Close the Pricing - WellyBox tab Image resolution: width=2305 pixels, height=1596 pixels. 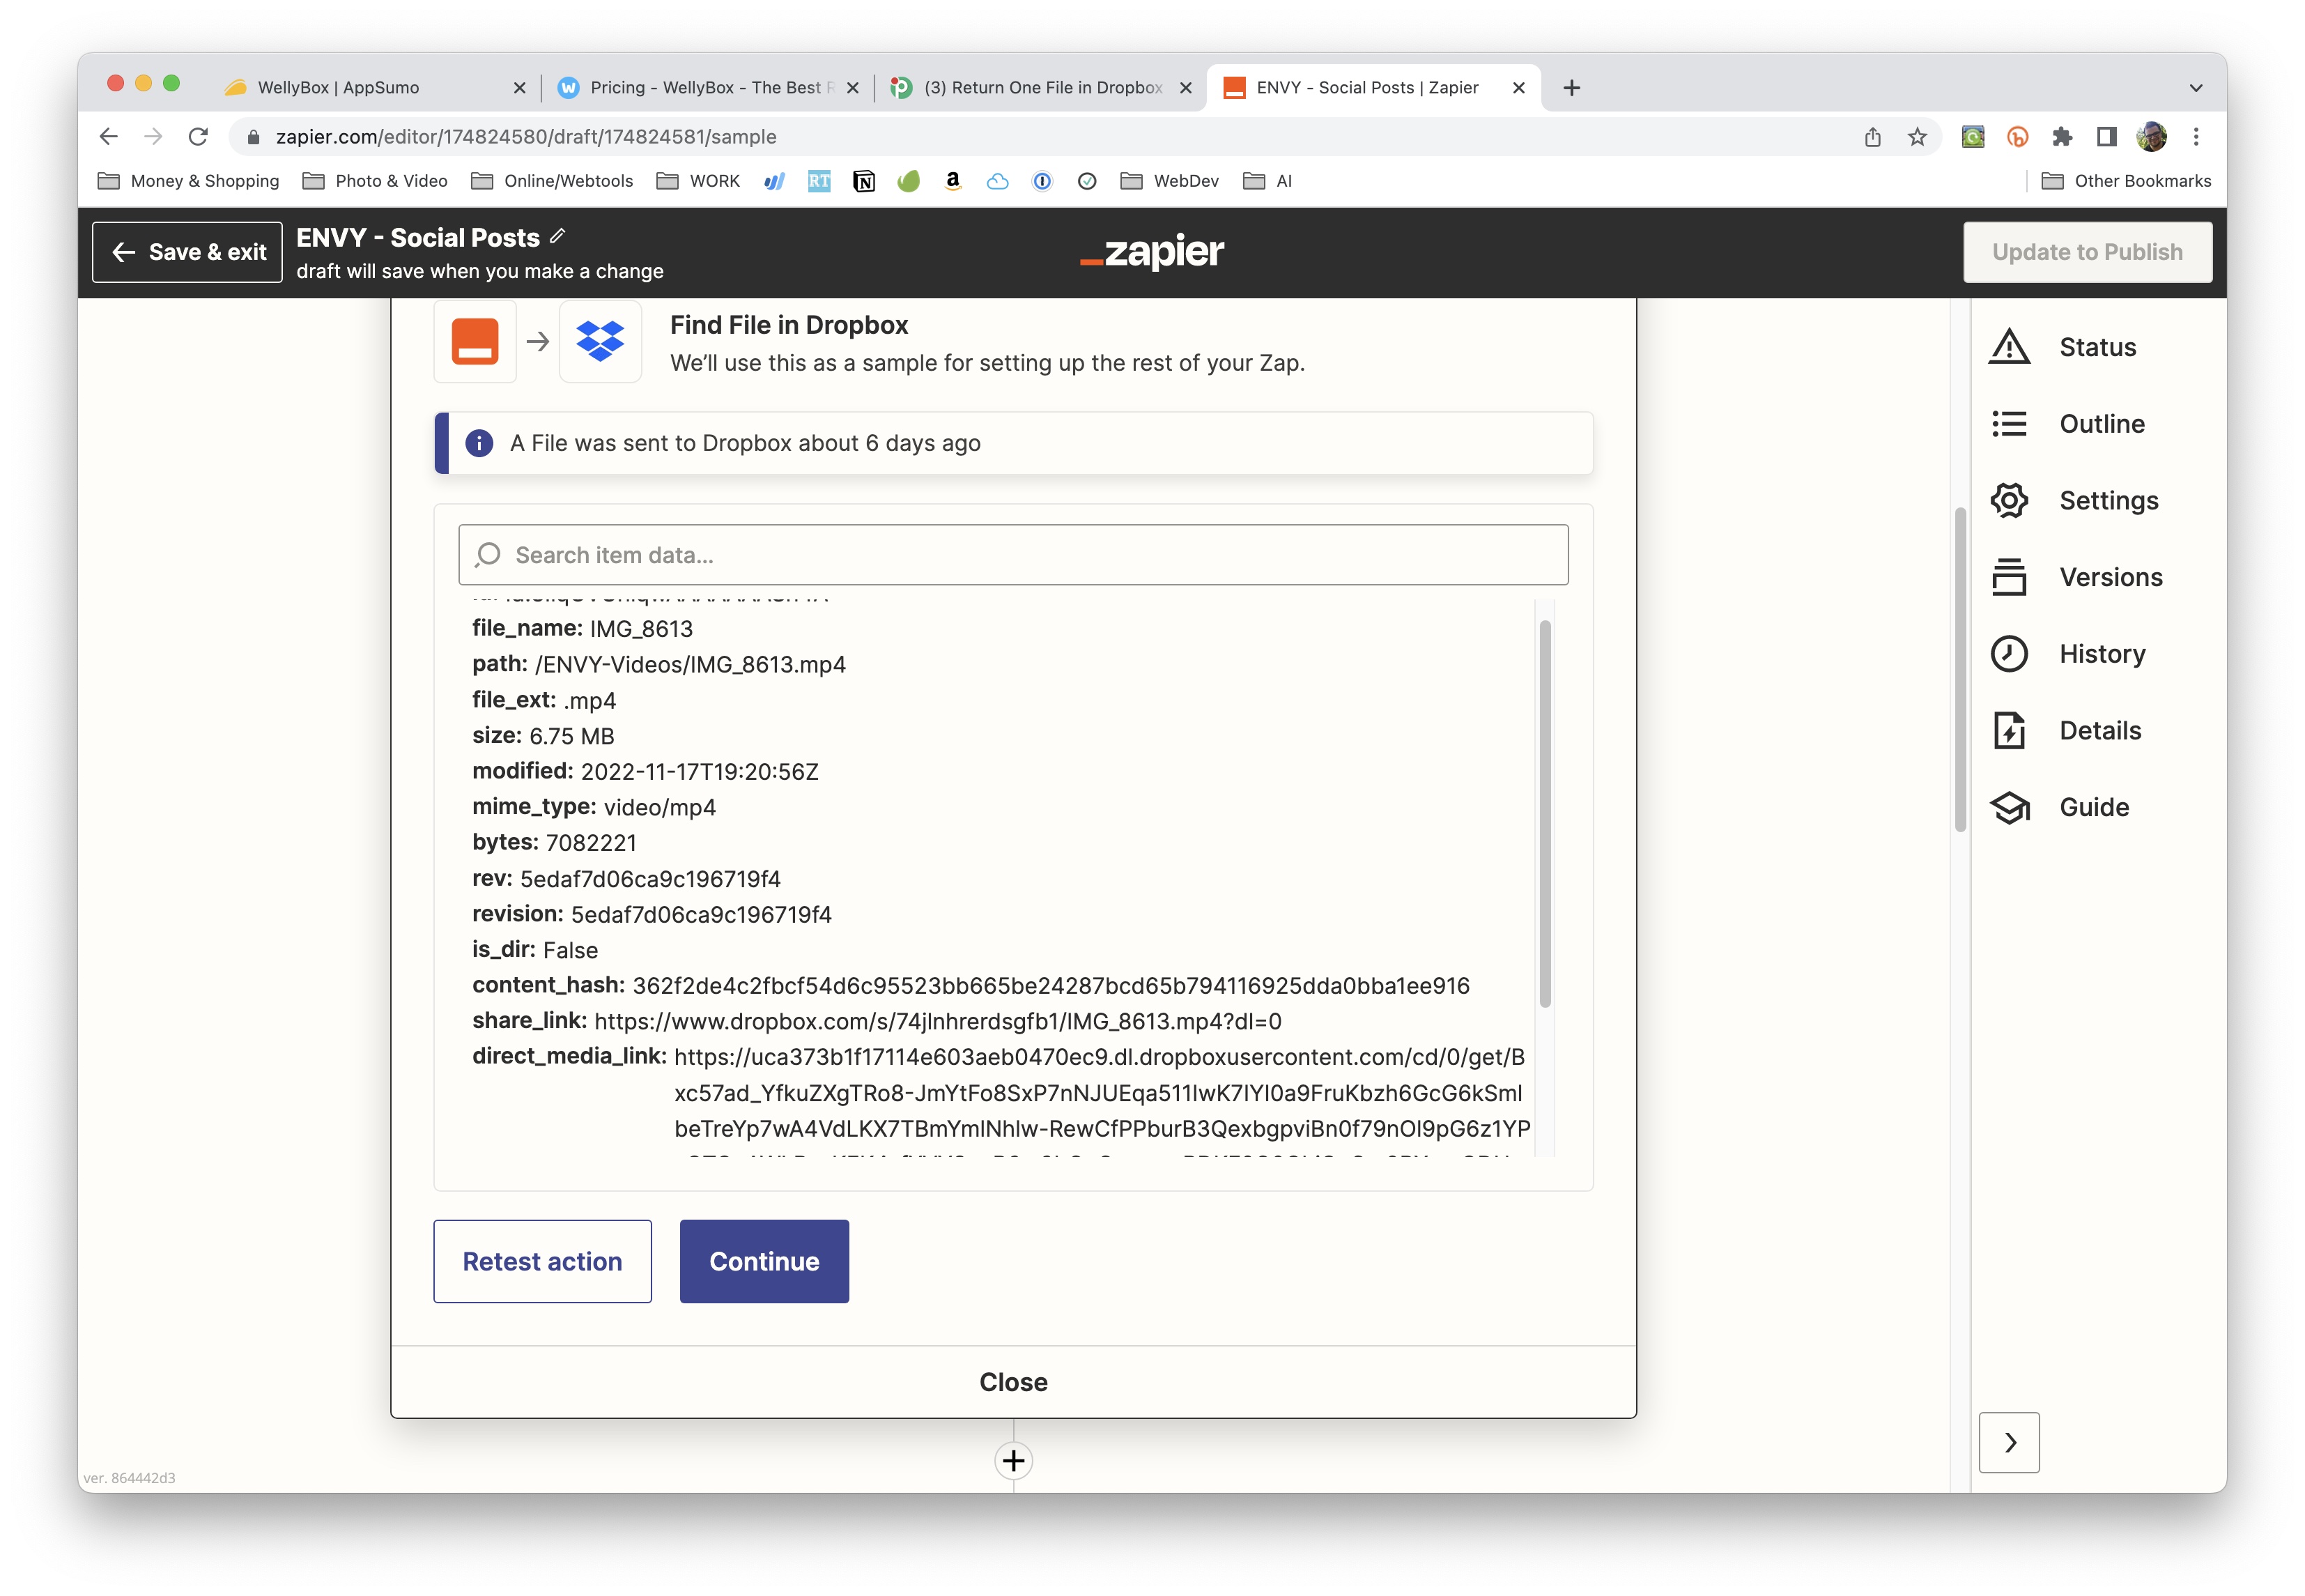(x=851, y=88)
